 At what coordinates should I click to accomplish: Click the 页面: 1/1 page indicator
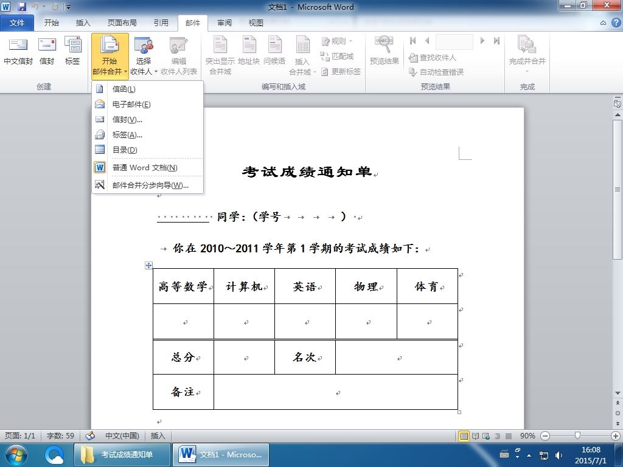pyautogui.click(x=20, y=435)
